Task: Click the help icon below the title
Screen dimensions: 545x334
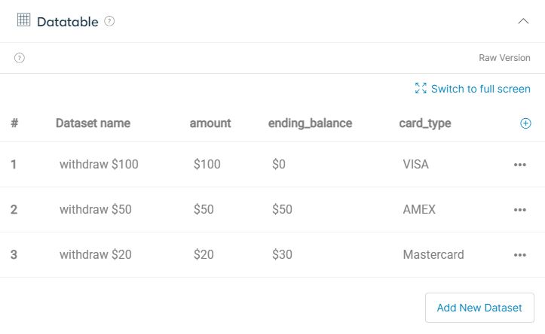Action: pos(20,58)
